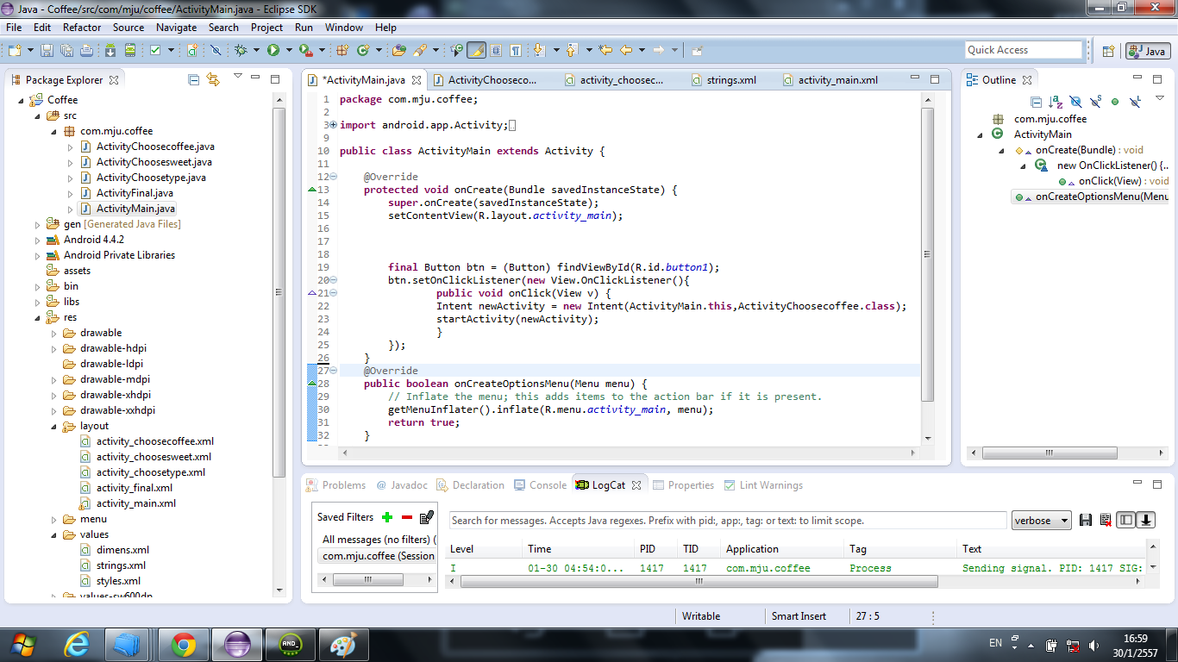Toggle Hide Non-Public Members green dot
This screenshot has width=1178, height=662.
pos(1115,102)
